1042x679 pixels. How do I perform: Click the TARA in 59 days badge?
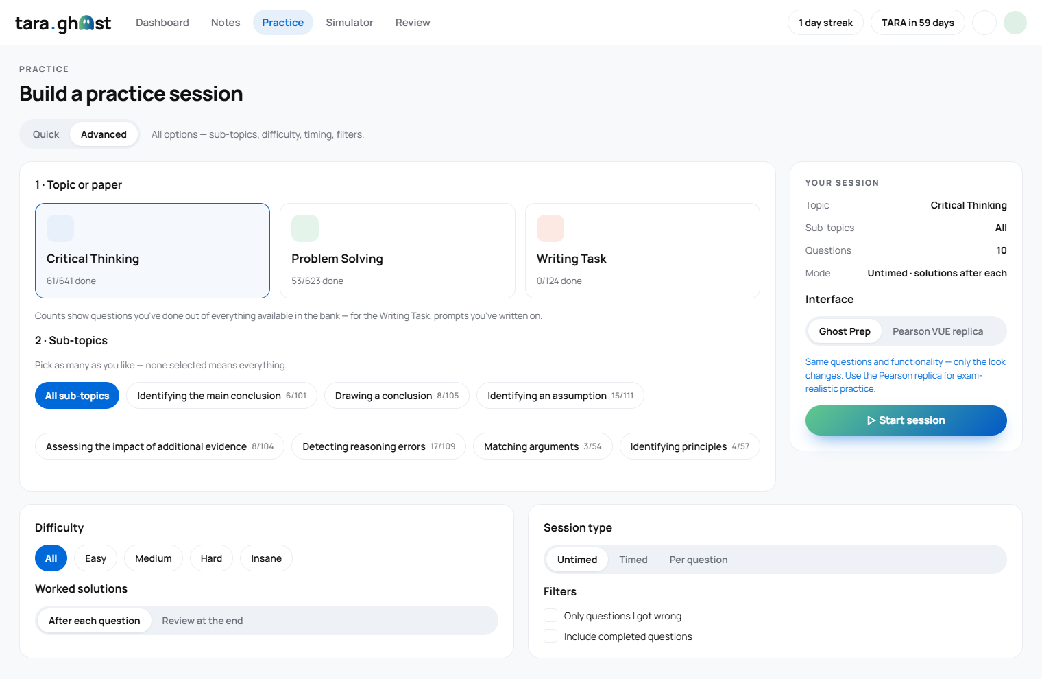(917, 23)
